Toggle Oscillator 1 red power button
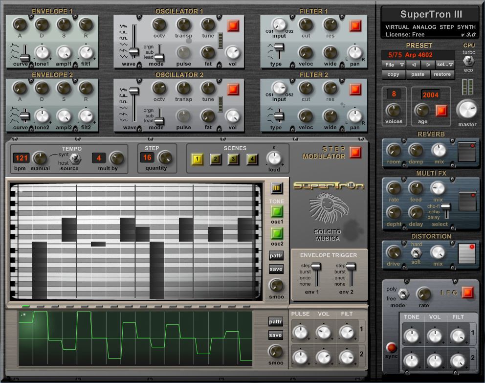485x383 pixels. [233, 26]
